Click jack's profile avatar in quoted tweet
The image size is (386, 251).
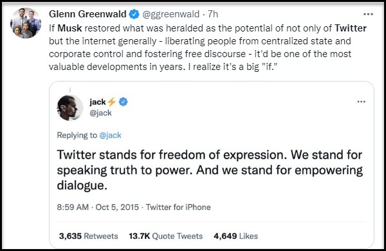tap(70, 108)
